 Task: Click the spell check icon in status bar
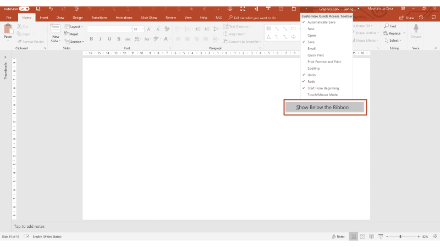(x=26, y=237)
